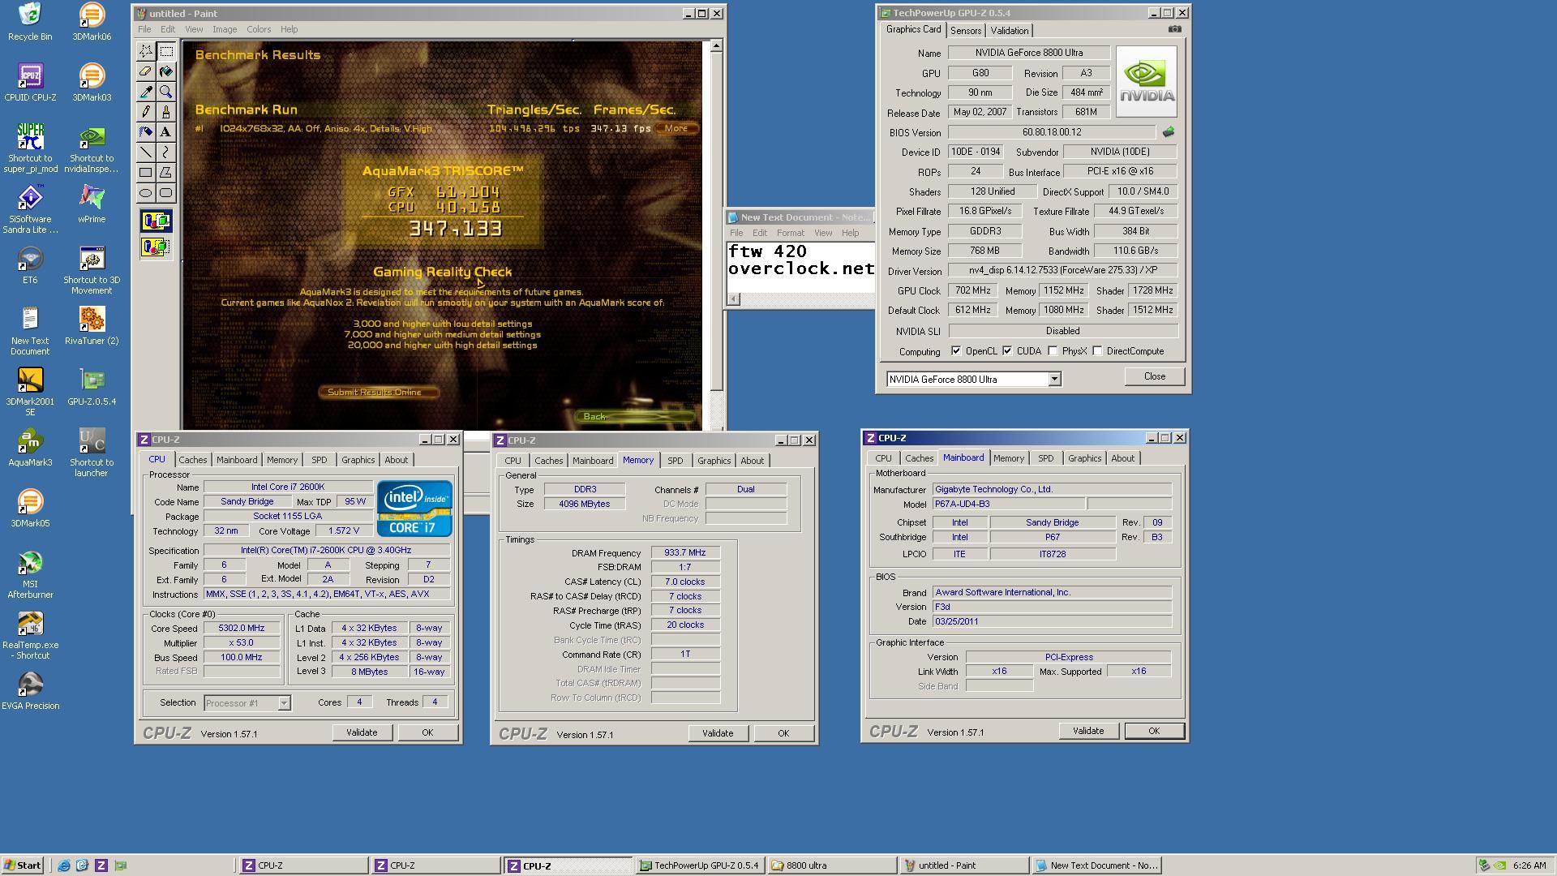Click OK in the Memory CPU-Z window
The image size is (1557, 876).
pyautogui.click(x=783, y=733)
